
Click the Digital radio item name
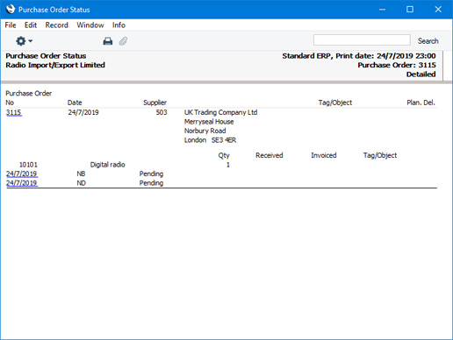pos(107,165)
